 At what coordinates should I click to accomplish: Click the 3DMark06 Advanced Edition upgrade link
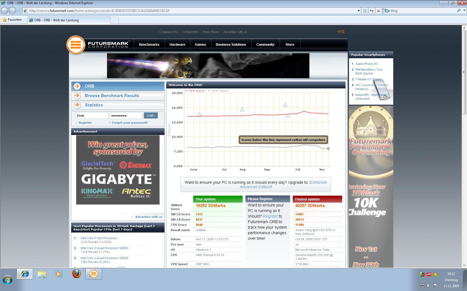tap(283, 185)
